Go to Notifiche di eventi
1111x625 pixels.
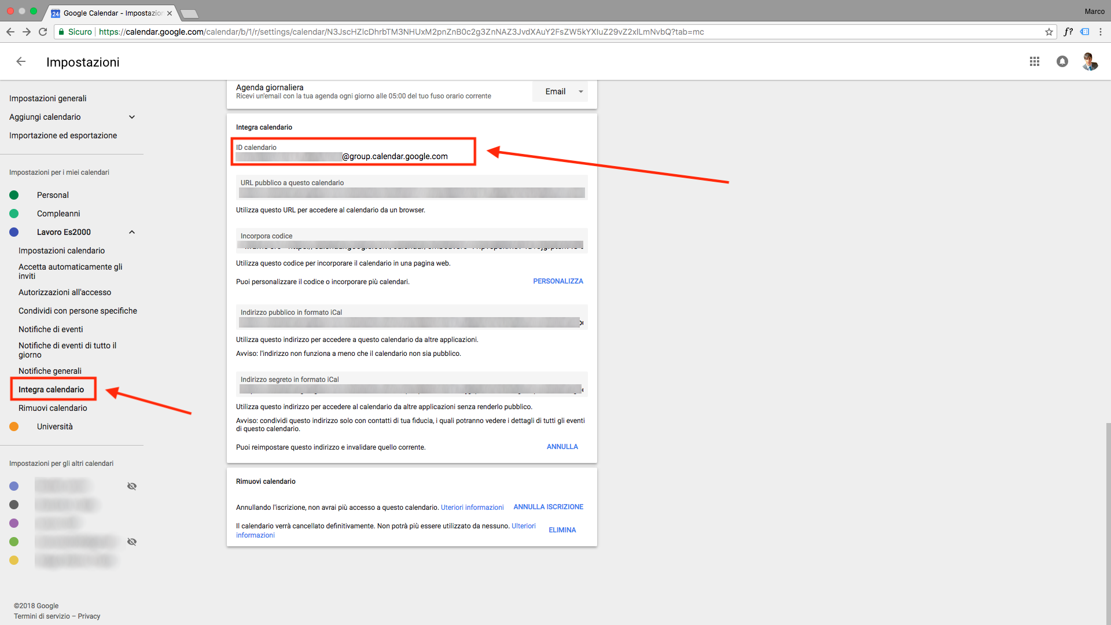click(51, 329)
